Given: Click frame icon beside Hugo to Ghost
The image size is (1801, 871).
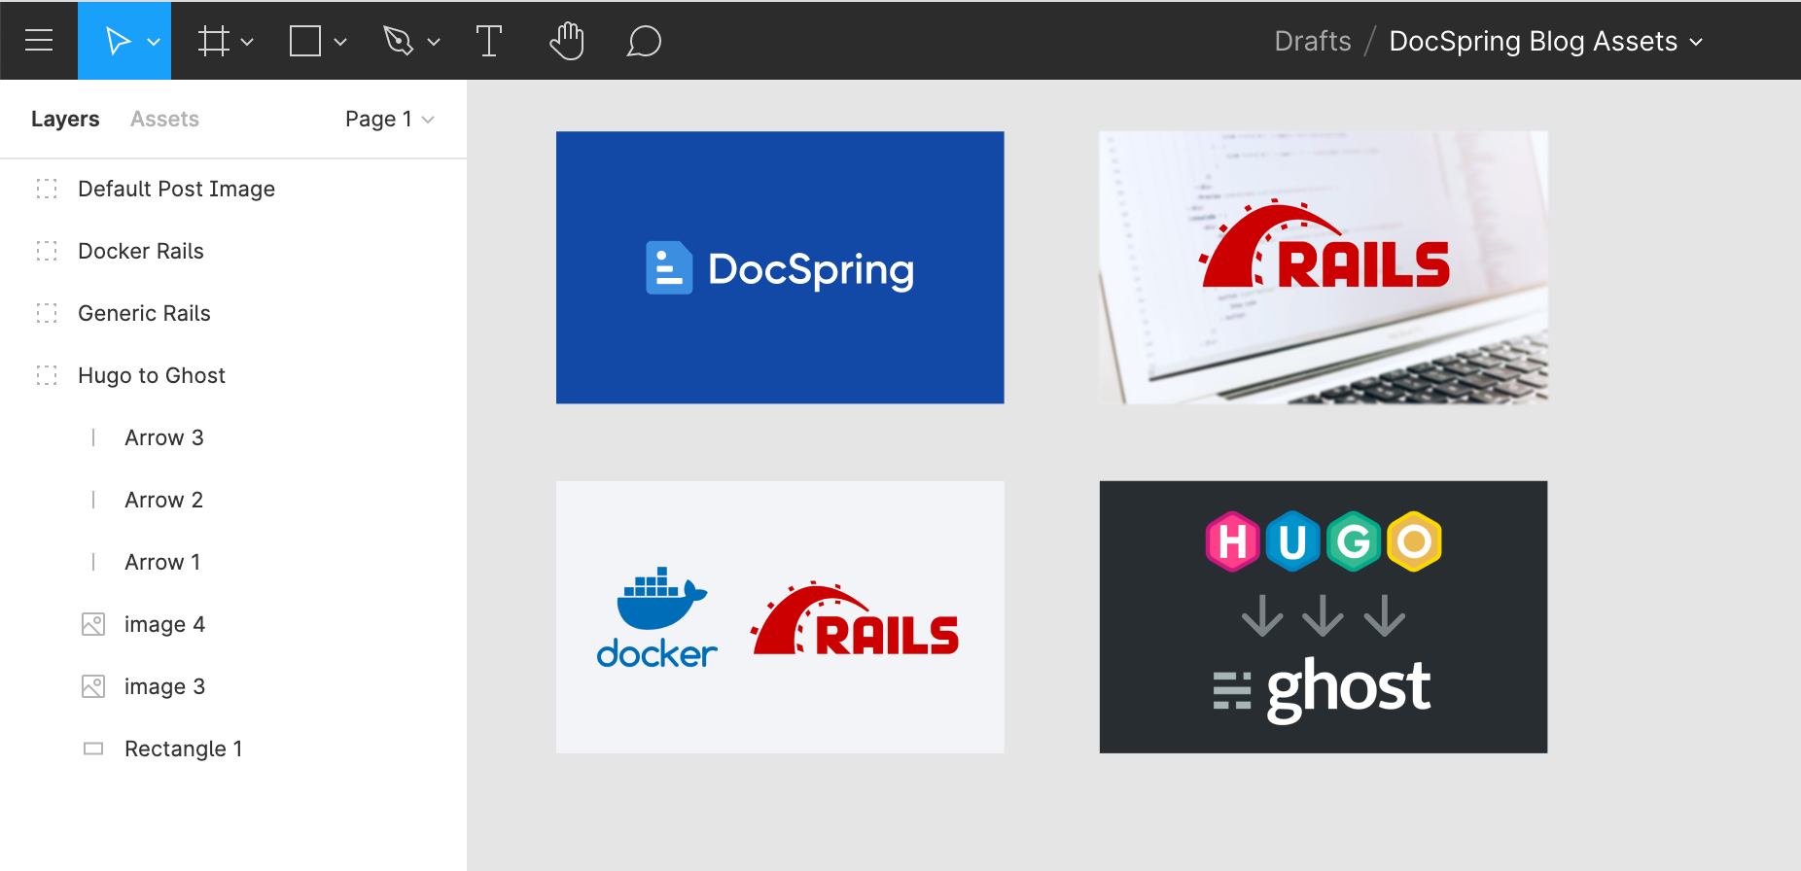Looking at the screenshot, I should [47, 375].
